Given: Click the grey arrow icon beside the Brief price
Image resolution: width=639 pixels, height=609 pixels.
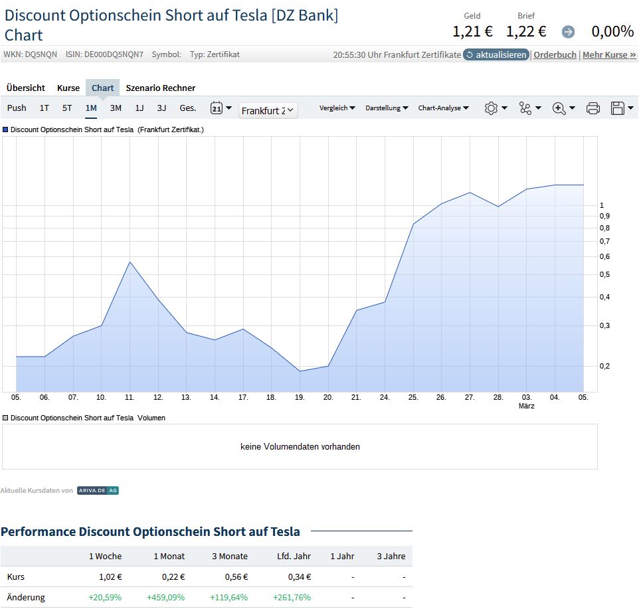Looking at the screenshot, I should (x=568, y=32).
